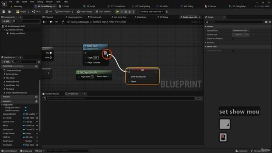Open the Fill Dialog function
Screen dimensions: 272x153
coord(10,89)
